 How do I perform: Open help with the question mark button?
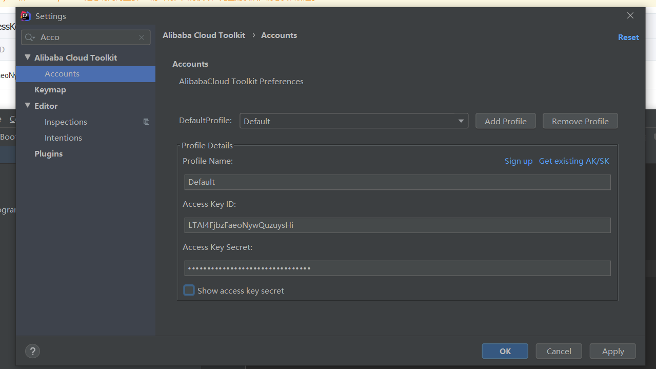point(33,351)
